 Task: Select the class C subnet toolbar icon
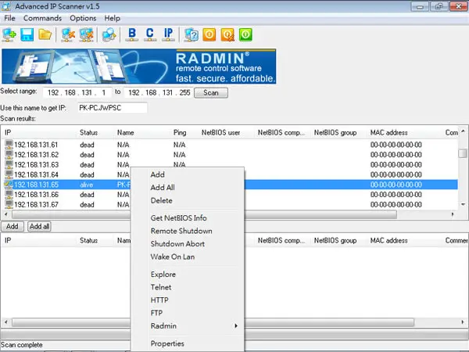[x=150, y=34]
